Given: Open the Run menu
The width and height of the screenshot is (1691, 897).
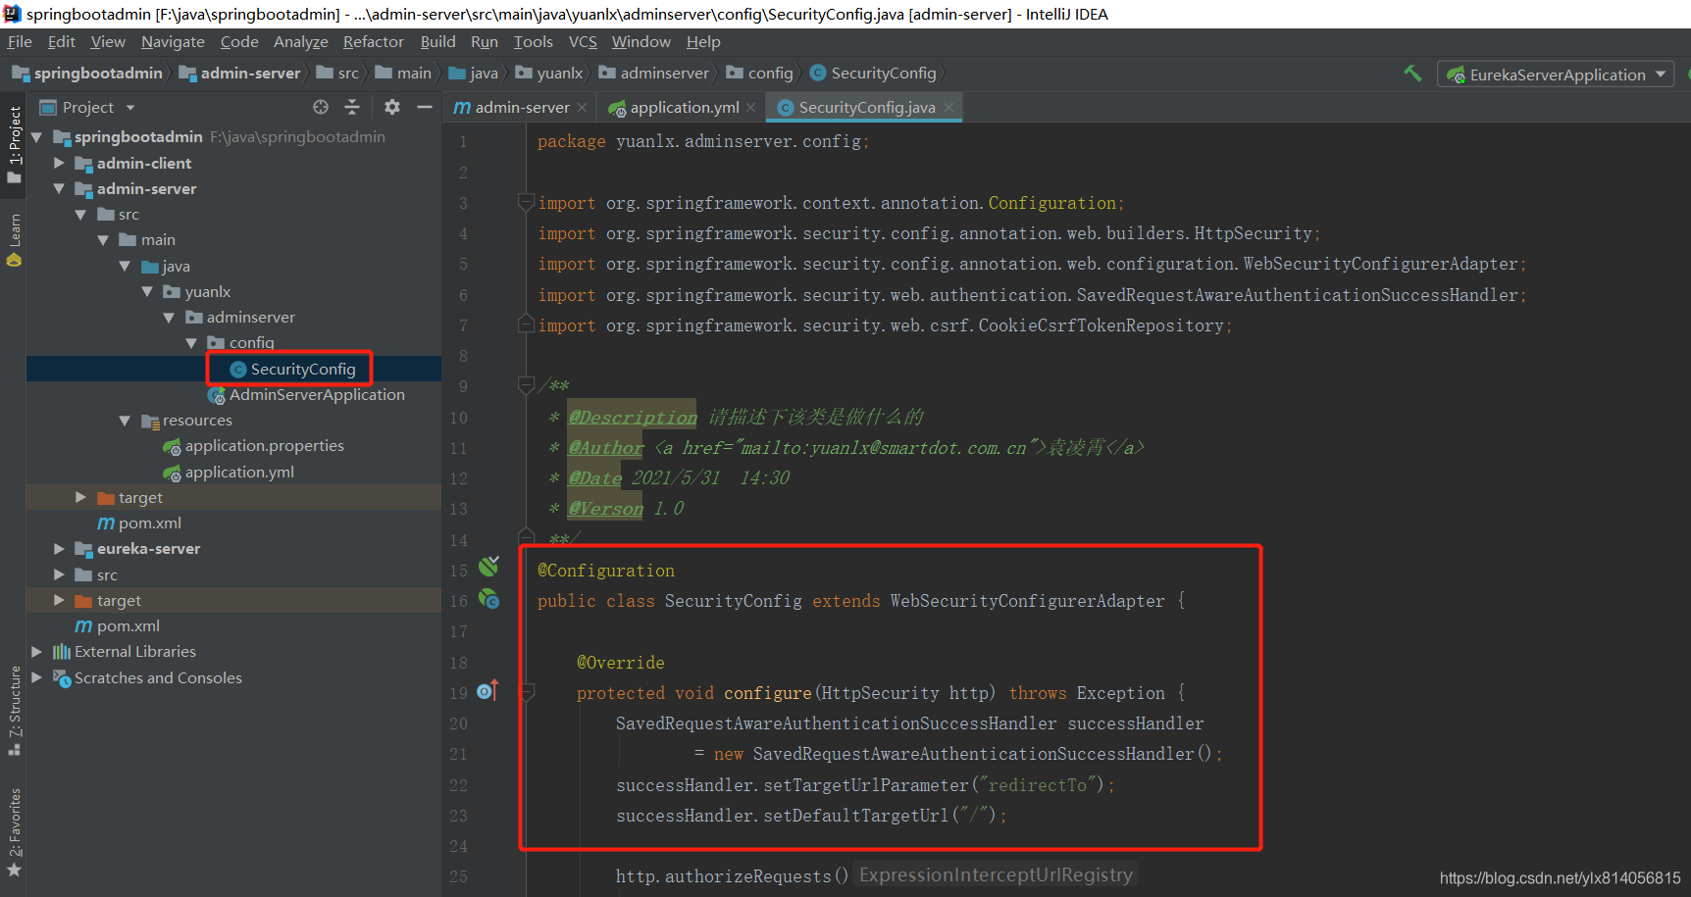Looking at the screenshot, I should (x=485, y=41).
